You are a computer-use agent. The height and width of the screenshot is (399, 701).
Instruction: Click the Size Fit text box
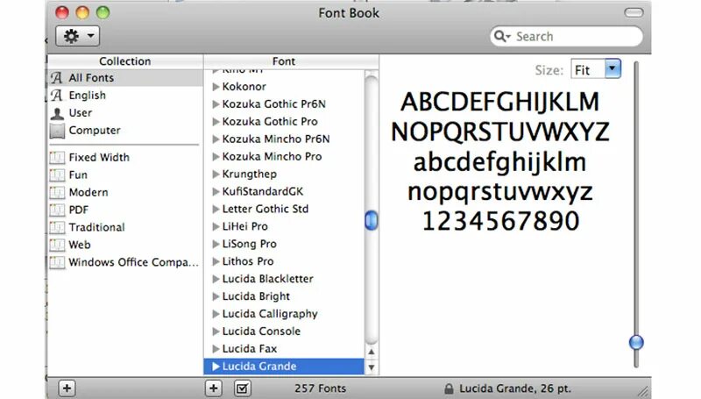(x=588, y=70)
